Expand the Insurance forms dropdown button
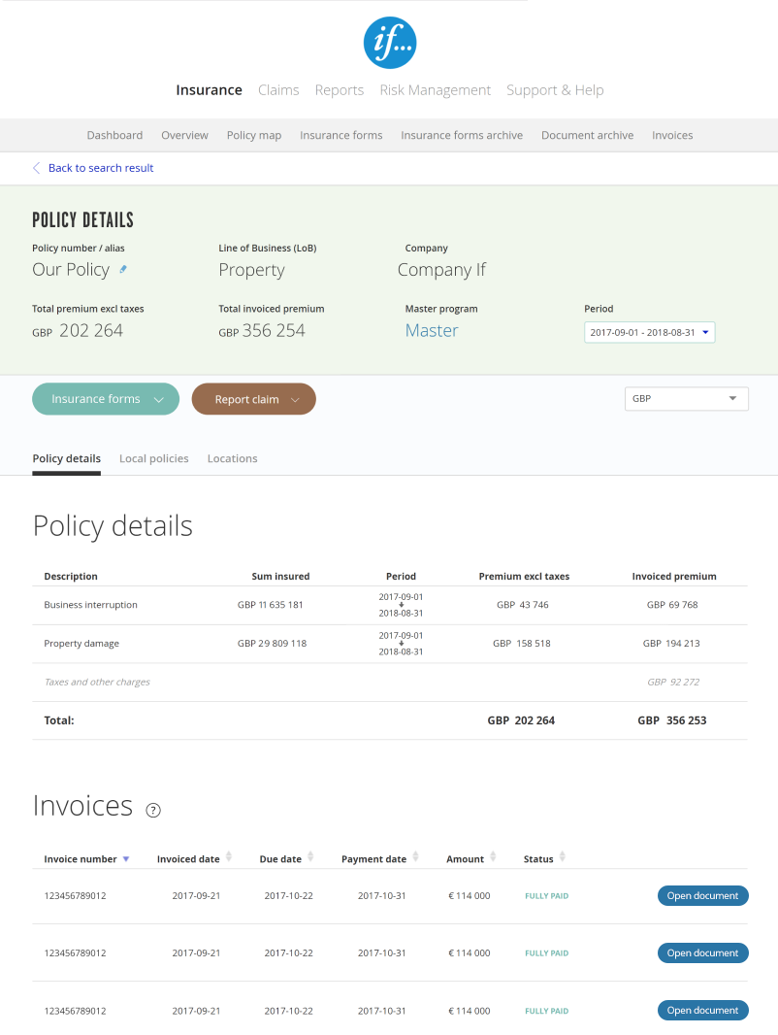 106,399
